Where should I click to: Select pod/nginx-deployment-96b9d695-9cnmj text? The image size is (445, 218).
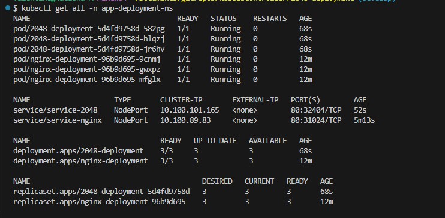coord(87,59)
